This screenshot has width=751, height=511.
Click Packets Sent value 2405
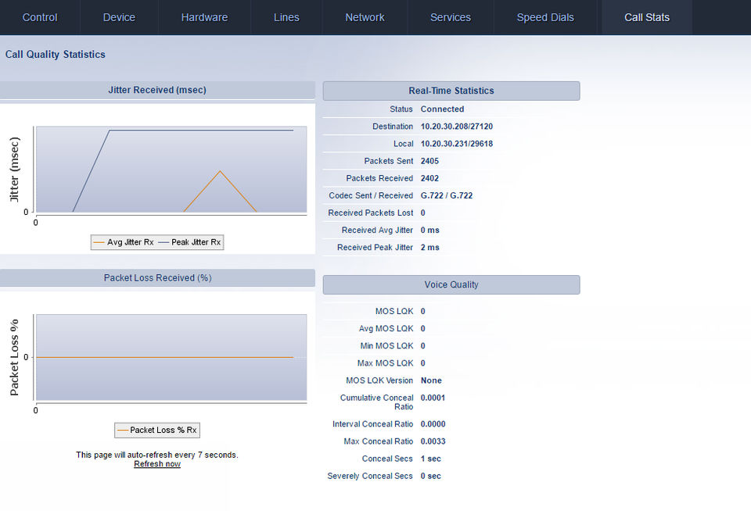429,161
